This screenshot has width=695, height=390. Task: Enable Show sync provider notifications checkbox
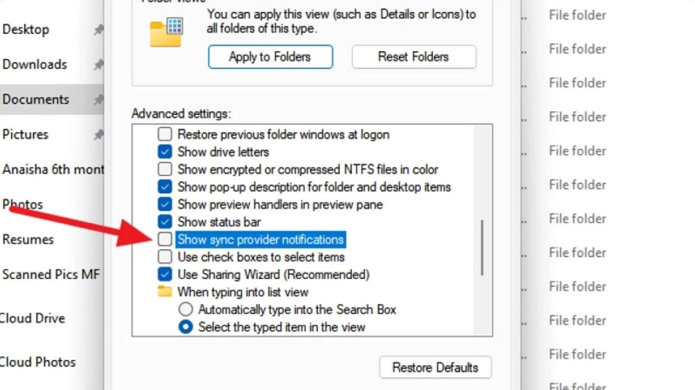165,239
